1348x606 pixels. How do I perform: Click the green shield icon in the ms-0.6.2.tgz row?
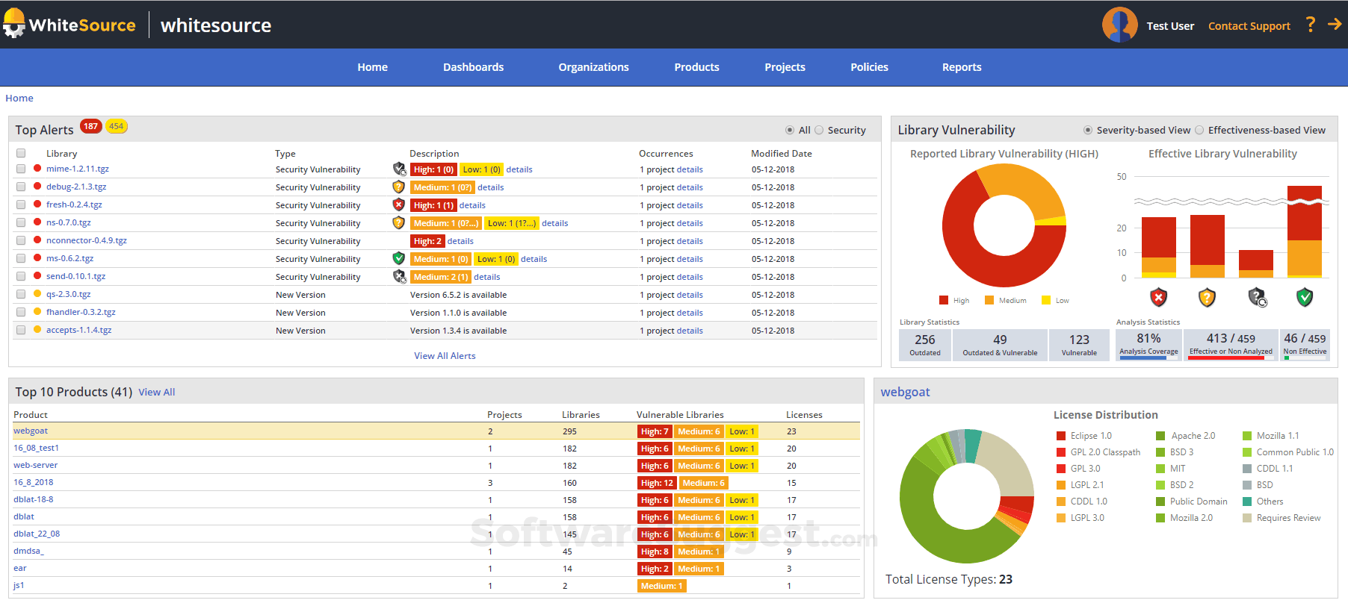coord(399,258)
